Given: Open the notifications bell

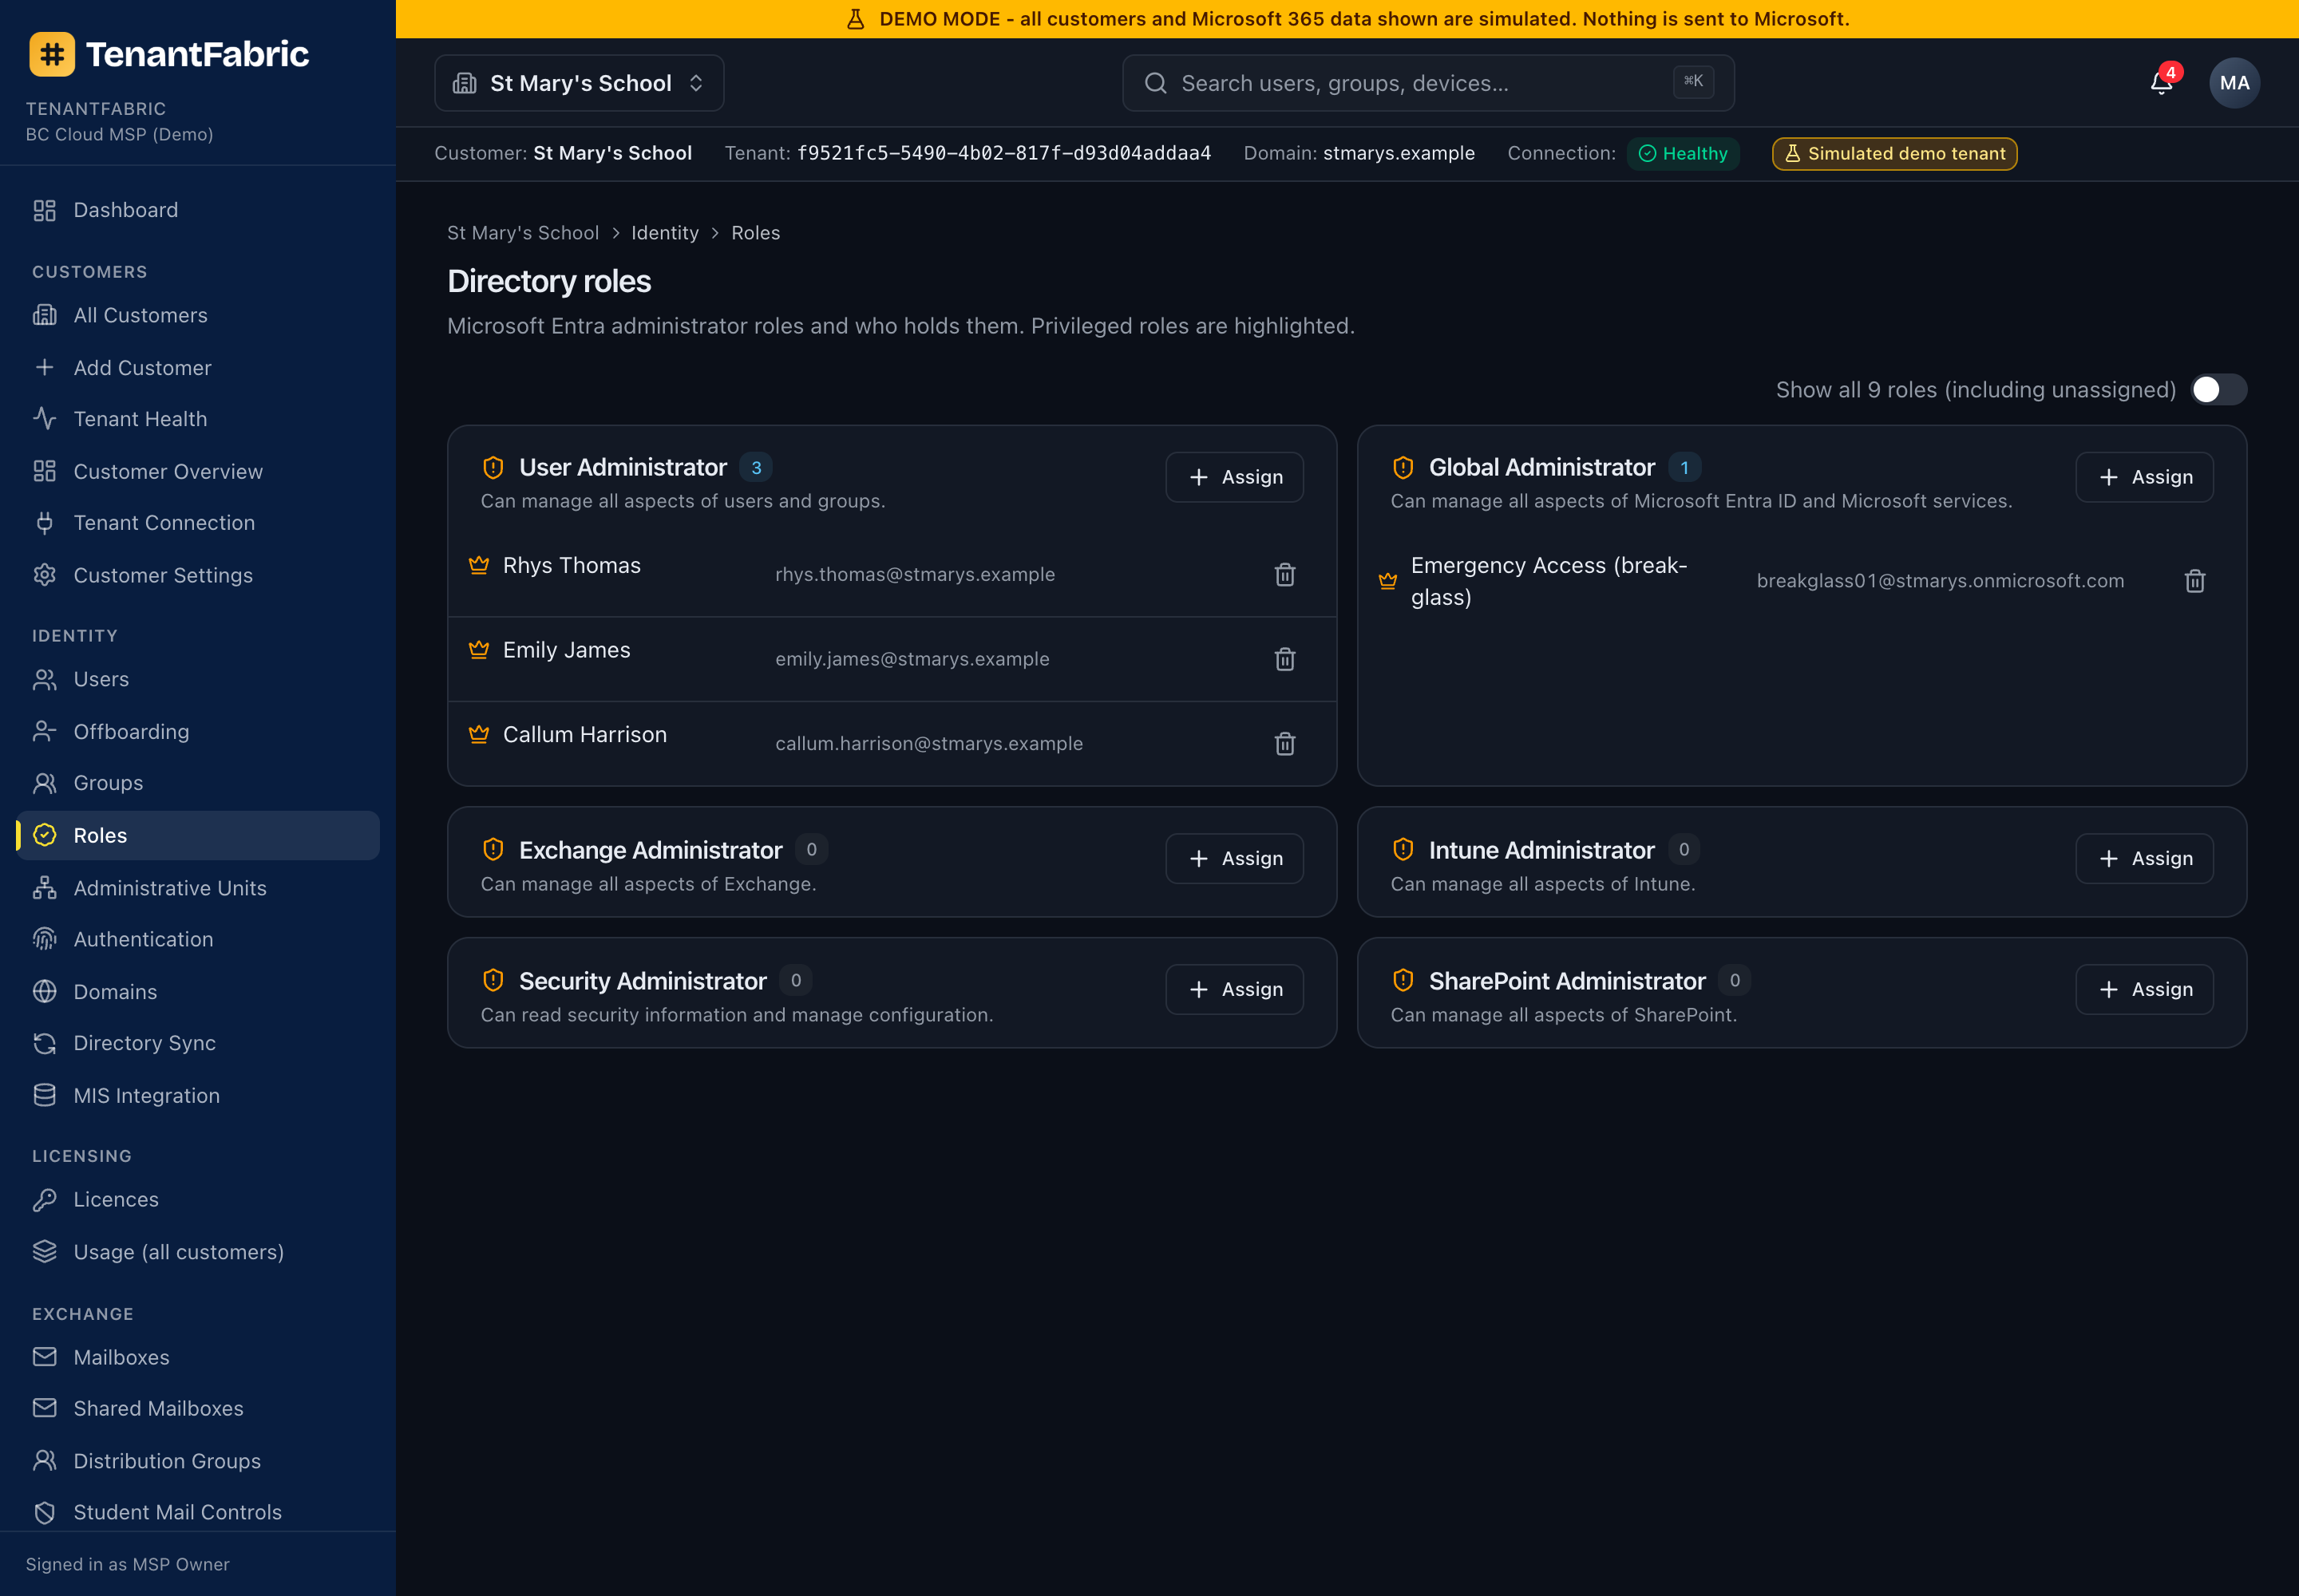Looking at the screenshot, I should tap(2161, 83).
